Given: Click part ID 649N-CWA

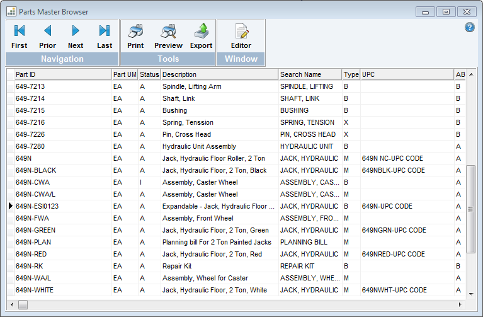Looking at the screenshot, I should (32, 182).
